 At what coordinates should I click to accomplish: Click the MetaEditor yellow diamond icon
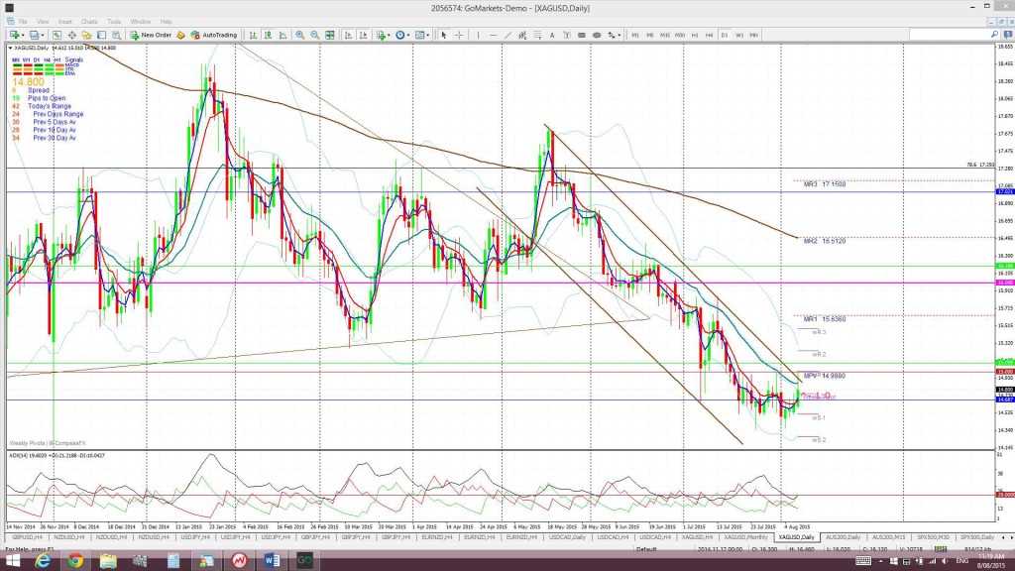(180, 35)
